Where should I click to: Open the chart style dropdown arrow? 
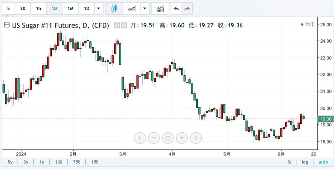[x=145, y=9]
